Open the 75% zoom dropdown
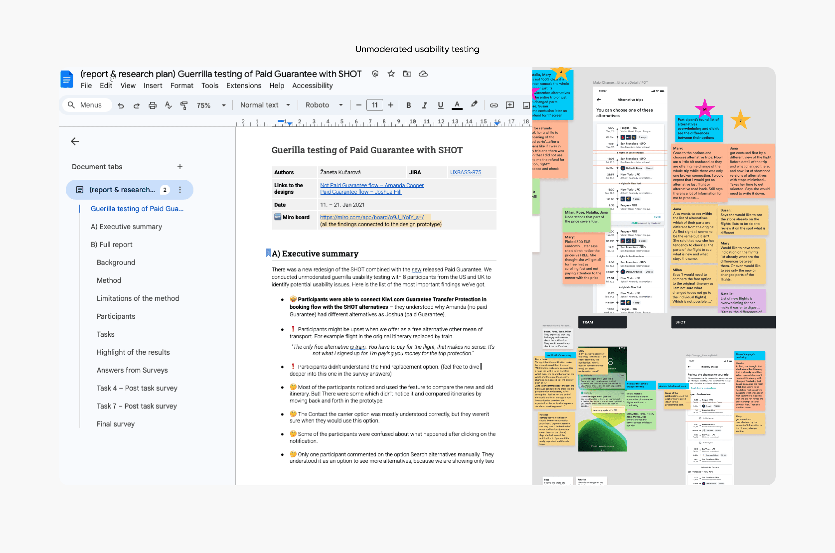The height and width of the screenshot is (553, 835). pyautogui.click(x=211, y=105)
